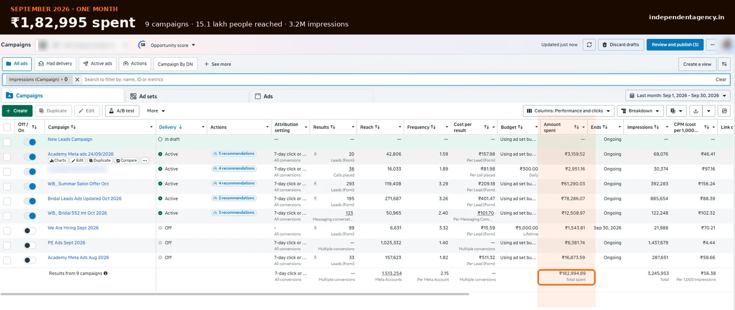This screenshot has width=735, height=310.
Task: Click the results download icon in the We Are Hiring row
Action: (x=315, y=228)
